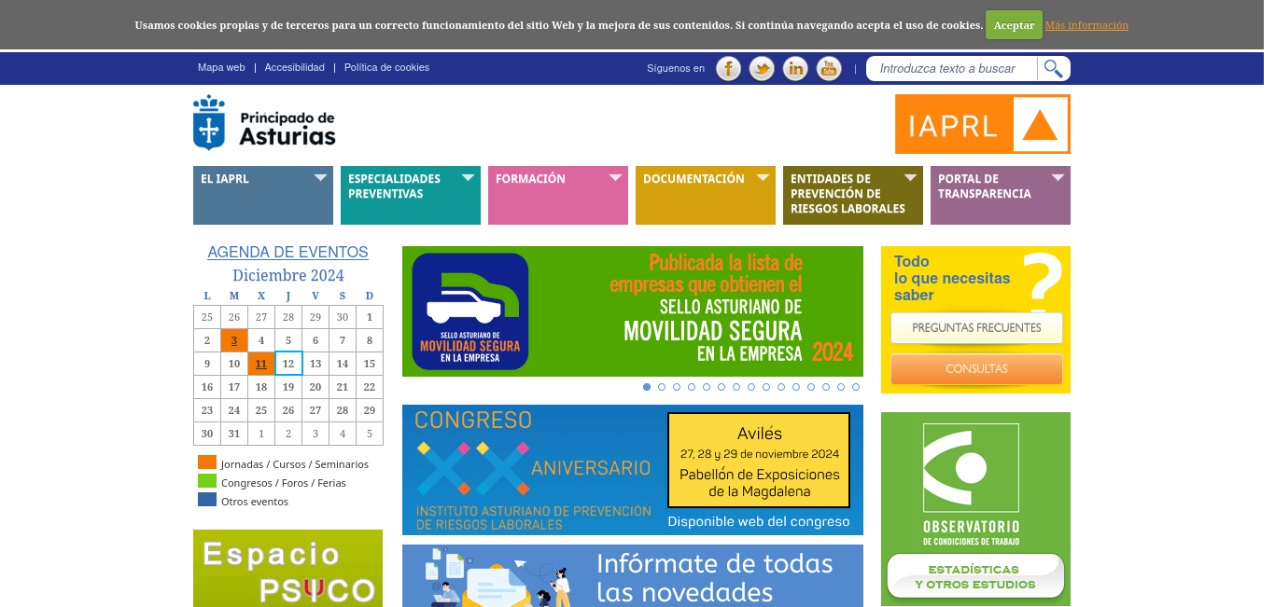The width and height of the screenshot is (1275, 607).
Task: Expand the Entidades de Prevención dropdown arrow
Action: (x=910, y=177)
